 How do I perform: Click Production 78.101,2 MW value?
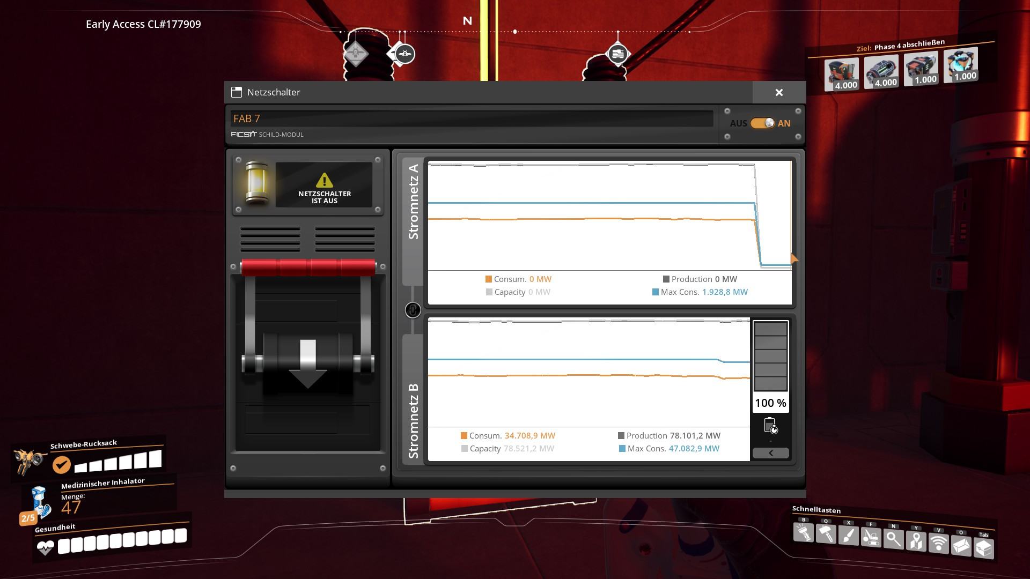click(x=695, y=435)
